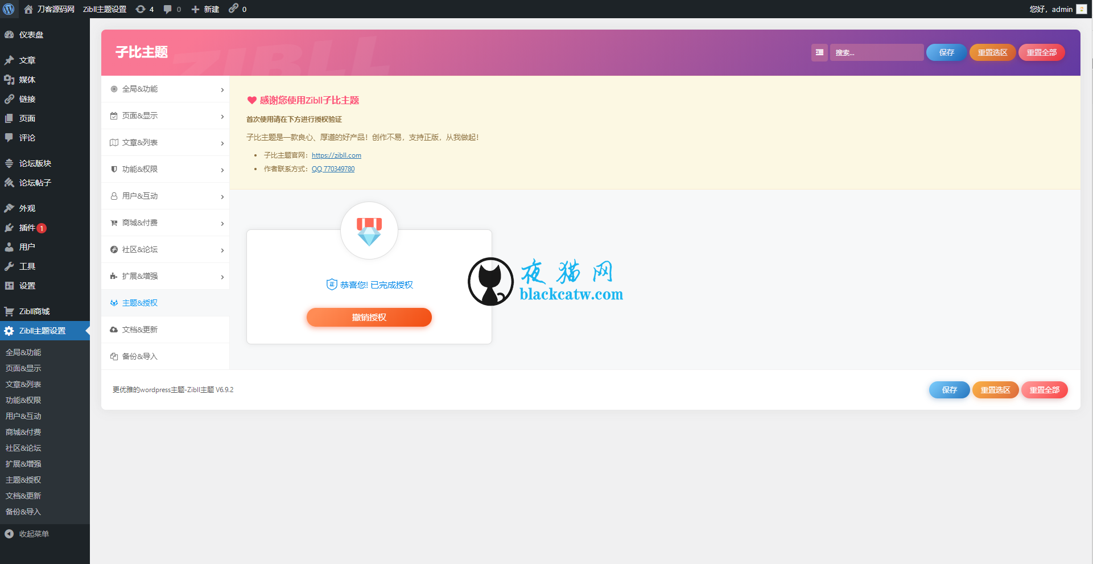Select the 主题&授权 tab in theme panel

(165, 303)
